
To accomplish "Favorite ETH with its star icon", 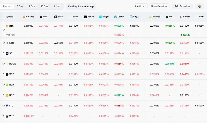I will click(4, 43).
